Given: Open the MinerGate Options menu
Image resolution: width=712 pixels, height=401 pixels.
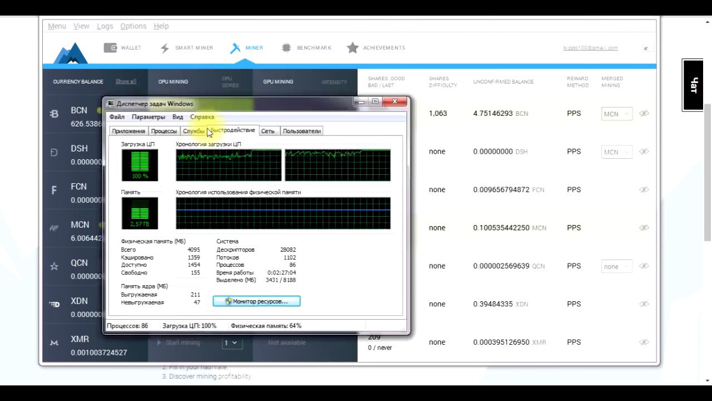Looking at the screenshot, I should tap(133, 26).
